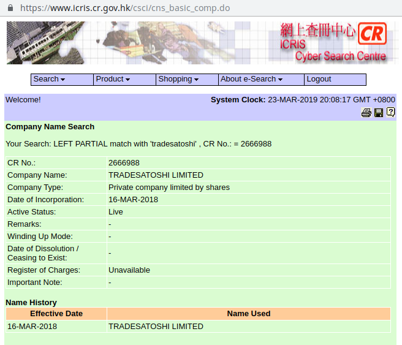Open the help question mark icon

[390, 112]
